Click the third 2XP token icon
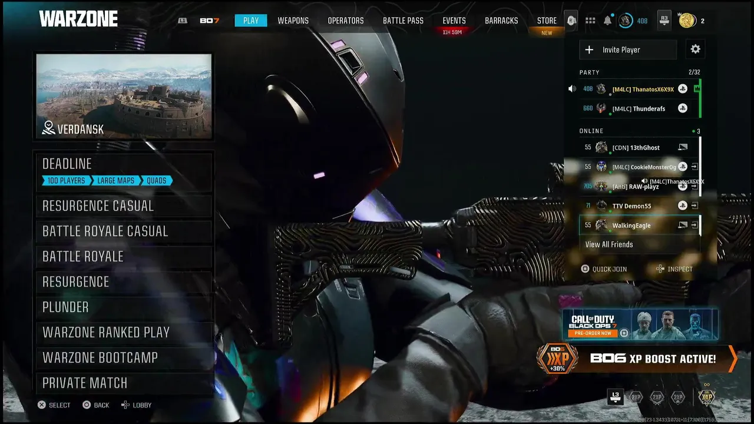Viewport: 754px width, 424px height. coord(678,397)
